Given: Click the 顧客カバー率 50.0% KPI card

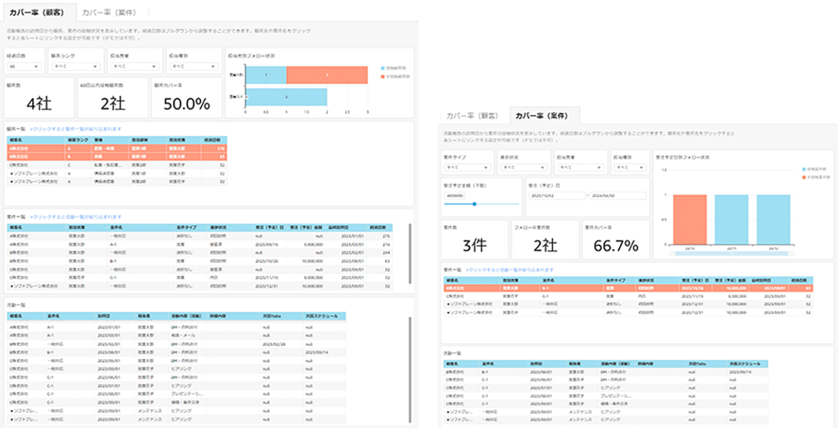Looking at the screenshot, I should click(x=186, y=97).
